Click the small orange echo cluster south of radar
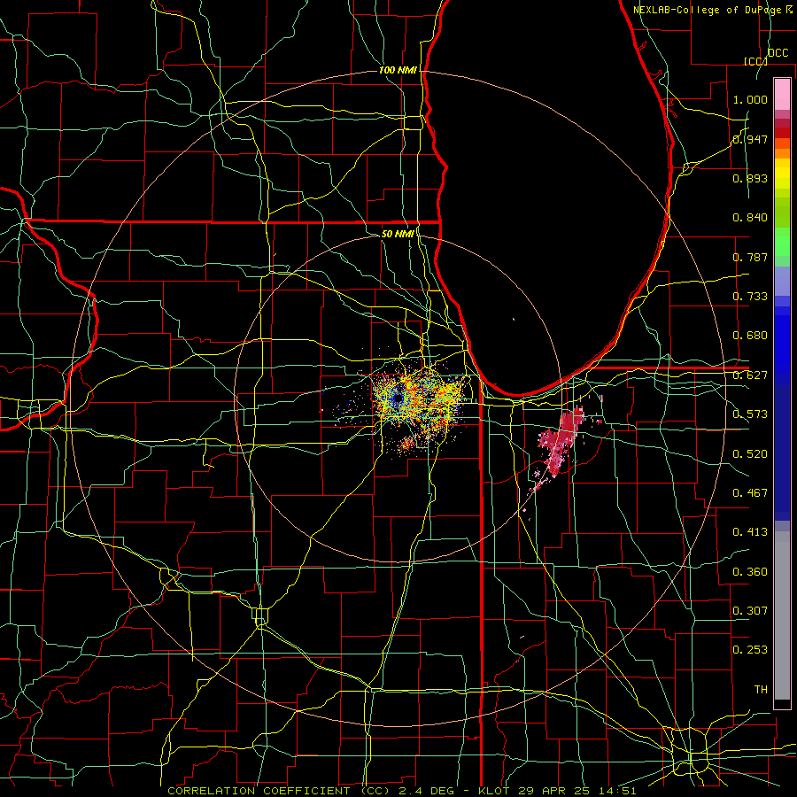 tap(406, 444)
